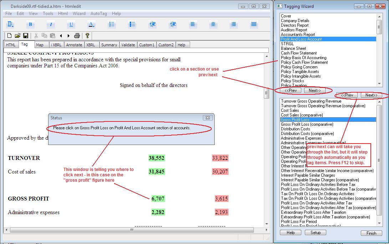Click <<Prev just above the items list

pyautogui.click(x=347, y=95)
